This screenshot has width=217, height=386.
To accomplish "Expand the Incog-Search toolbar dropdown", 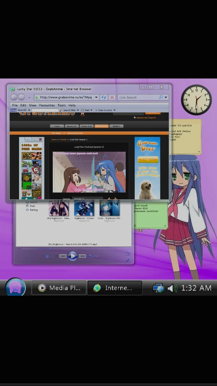I will coord(29,110).
